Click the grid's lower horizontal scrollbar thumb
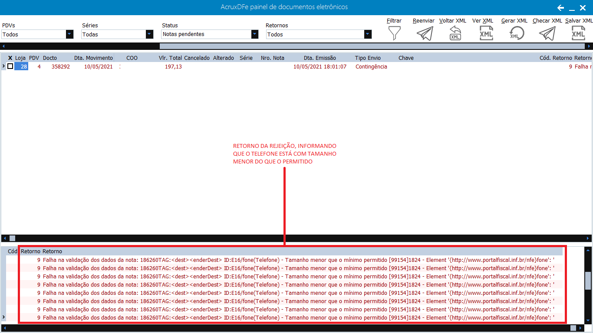Image resolution: width=593 pixels, height=333 pixels. 12,238
